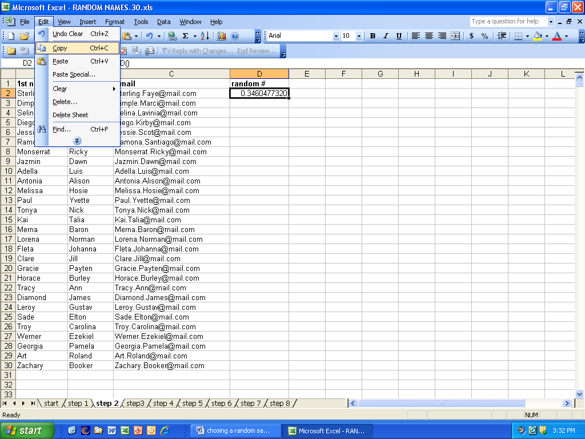The width and height of the screenshot is (585, 439).
Task: Open the Chart Wizard icon
Action: 222,36
